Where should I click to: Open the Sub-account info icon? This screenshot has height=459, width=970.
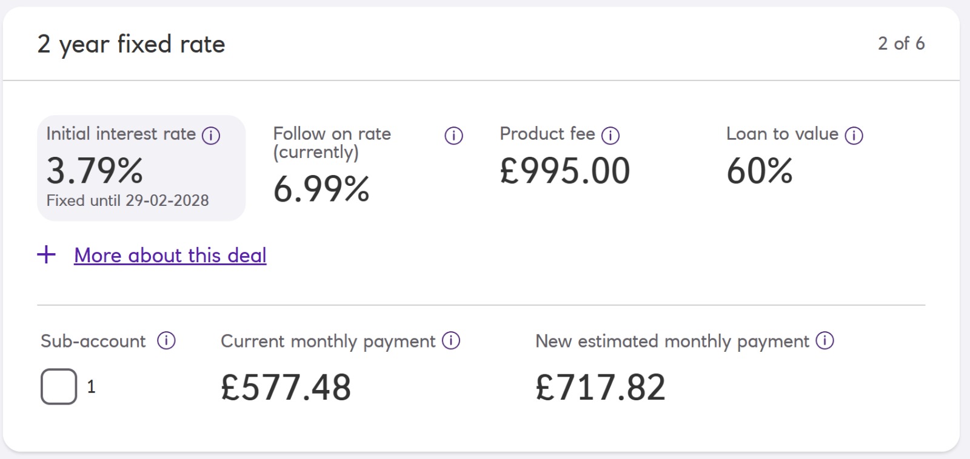(166, 341)
